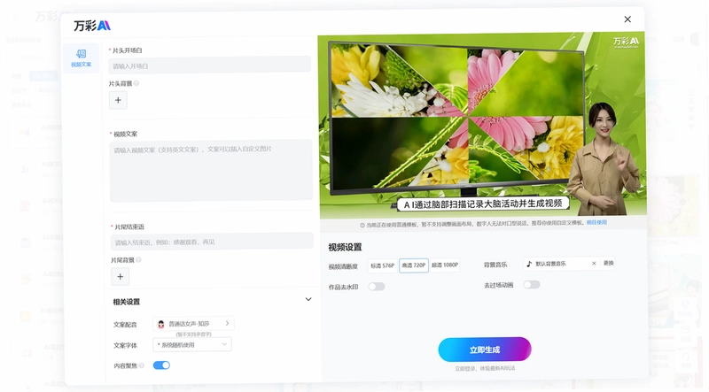Follow the 前往使用 link under preview
The image size is (709, 392).
(x=596, y=223)
